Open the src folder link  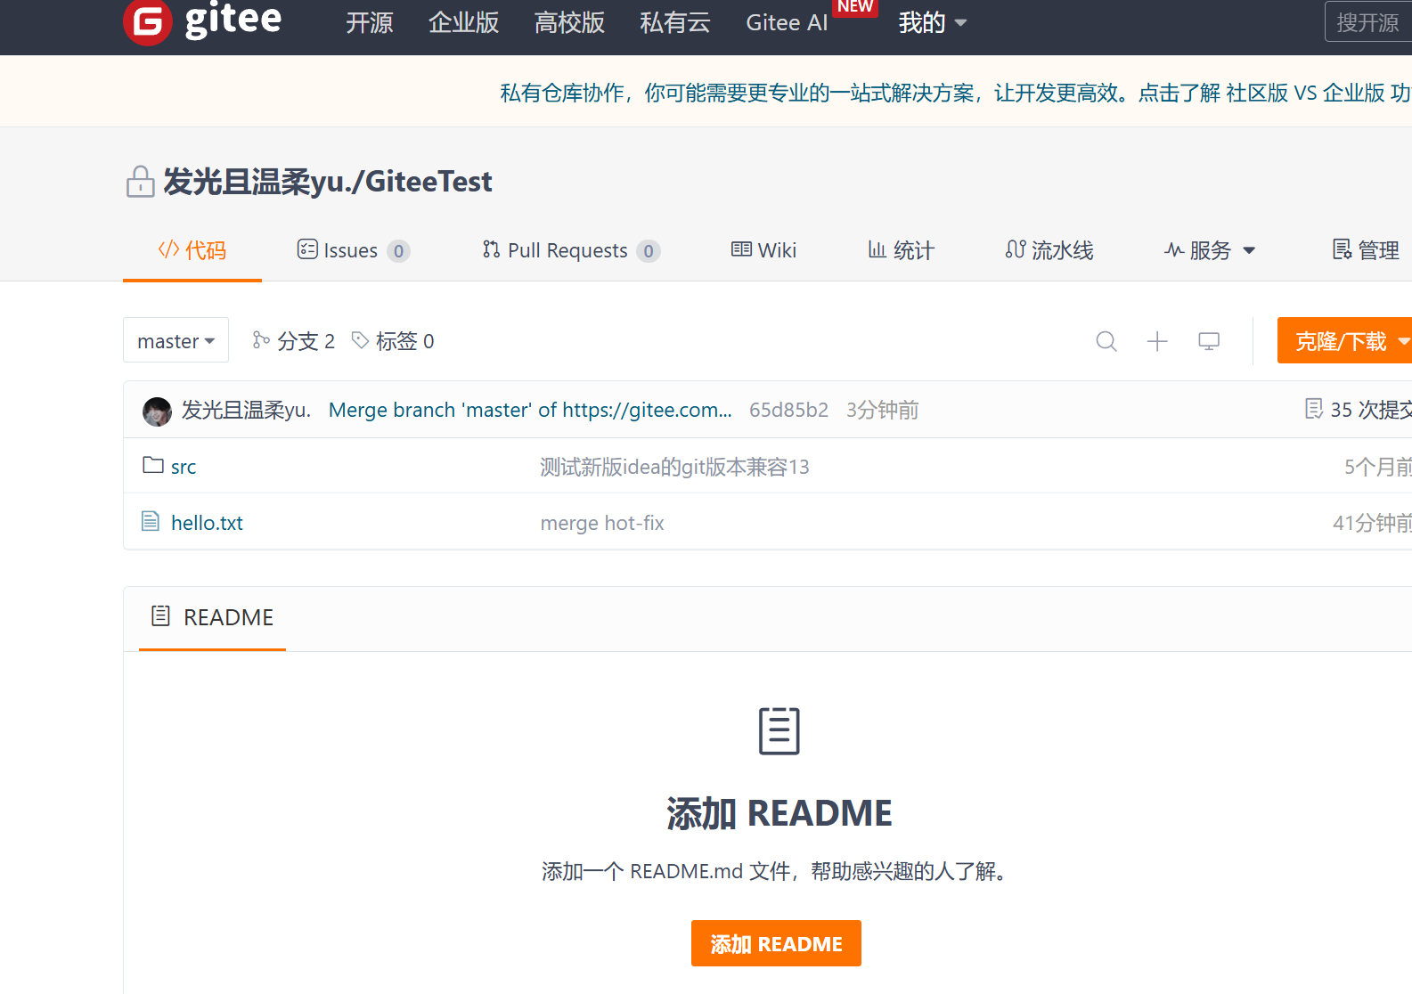(x=184, y=467)
